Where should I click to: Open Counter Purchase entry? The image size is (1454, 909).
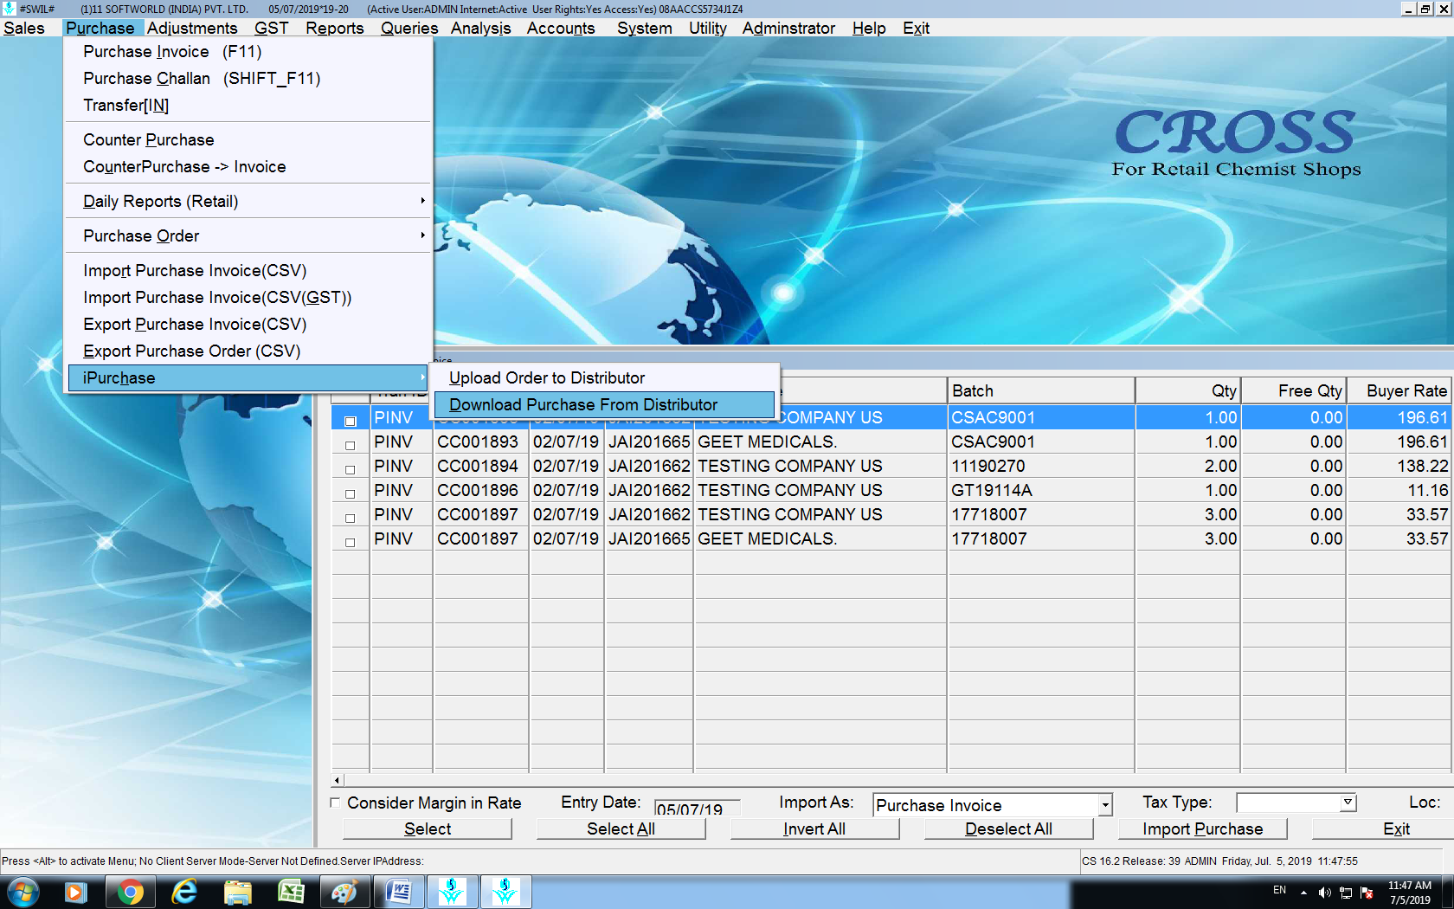point(249,139)
